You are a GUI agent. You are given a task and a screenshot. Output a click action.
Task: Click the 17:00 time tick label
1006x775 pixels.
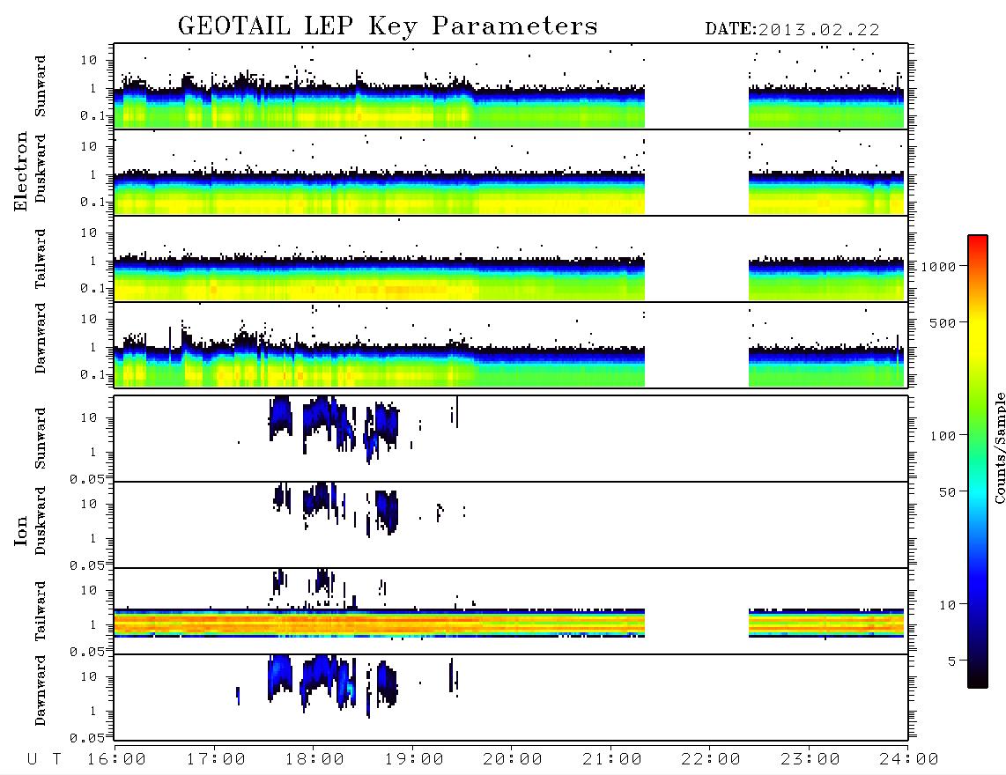point(216,759)
